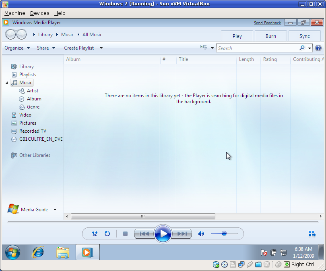Open Windows Media Player Help

click(x=318, y=48)
